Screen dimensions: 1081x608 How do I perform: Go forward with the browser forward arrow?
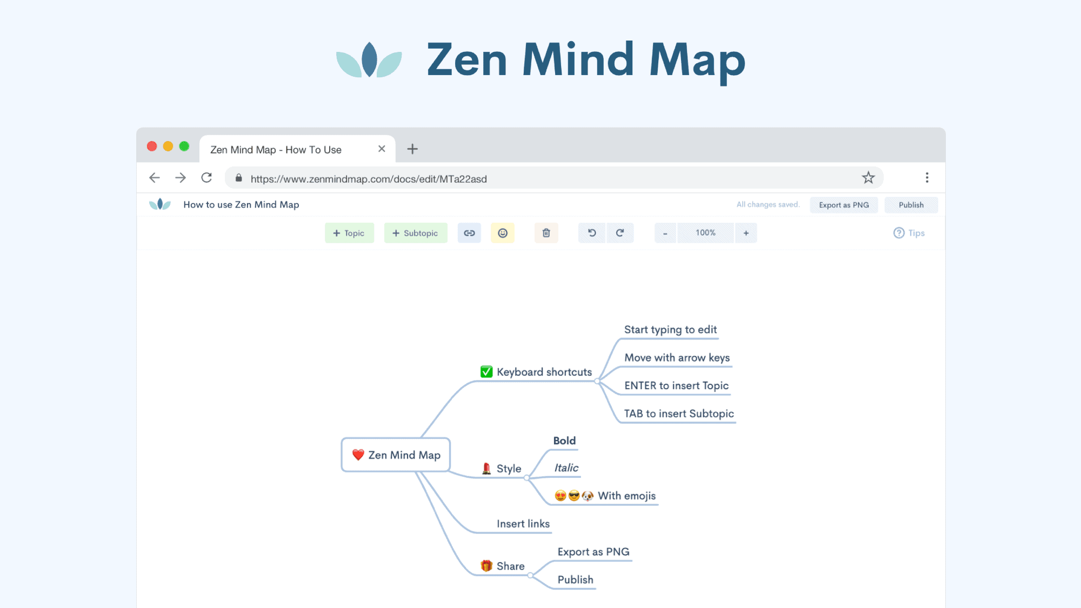click(181, 178)
